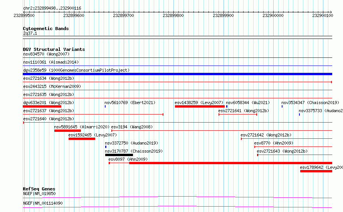Click blue marker under nsv3534347
Screen dimensions: 343x212
click(282, 106)
